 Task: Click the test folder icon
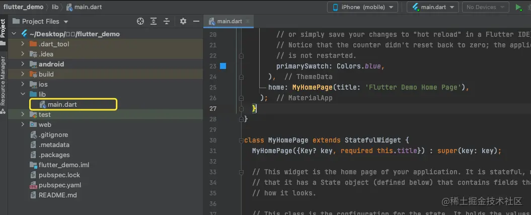click(33, 114)
